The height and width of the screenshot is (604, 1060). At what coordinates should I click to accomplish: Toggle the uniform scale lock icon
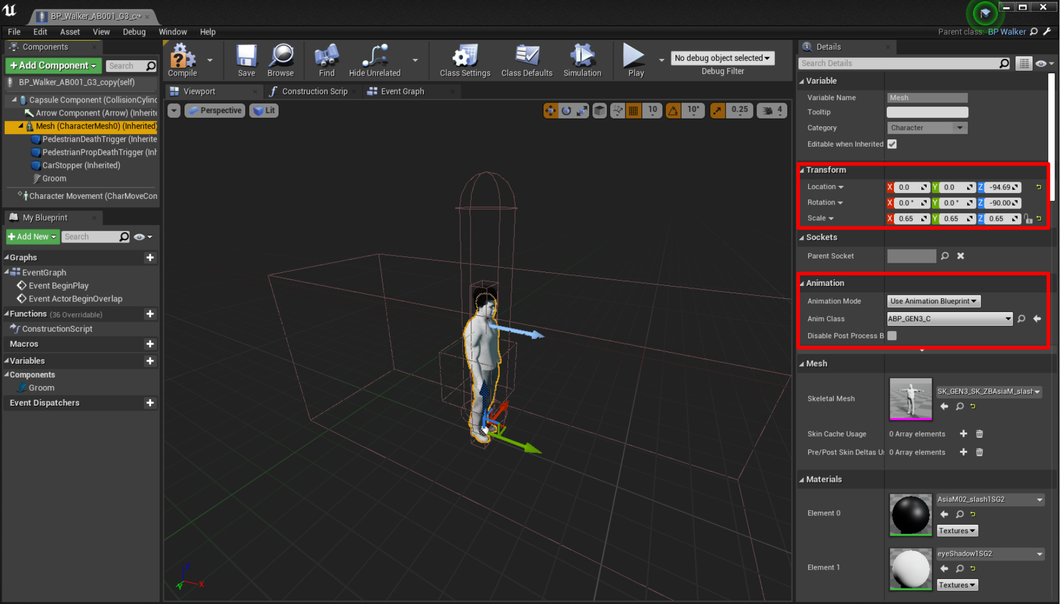point(1029,219)
